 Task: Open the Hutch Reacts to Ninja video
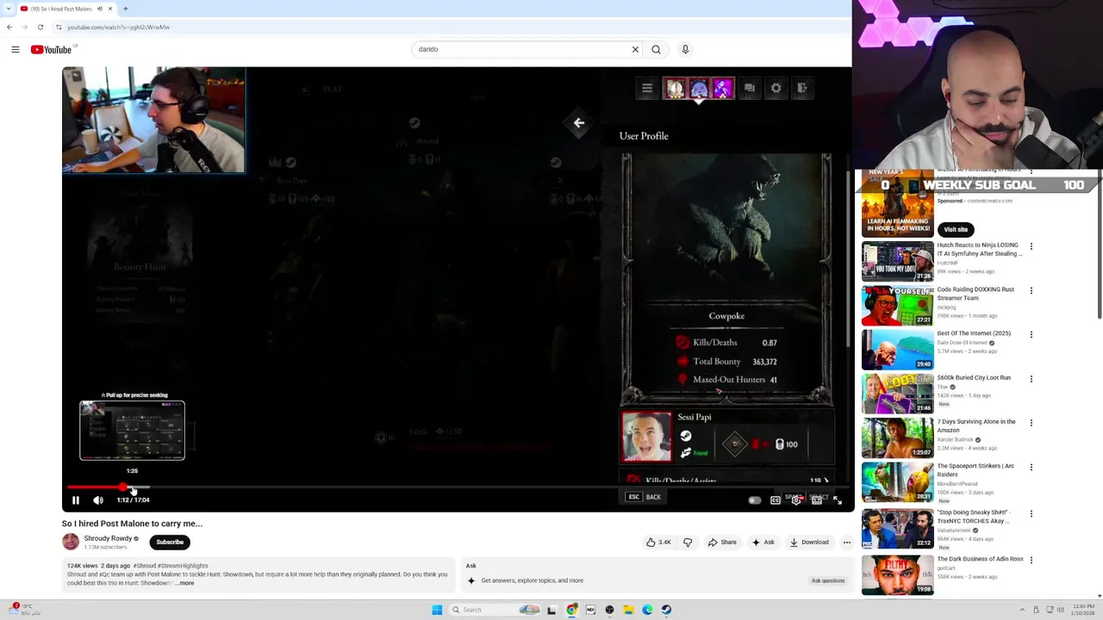(897, 262)
